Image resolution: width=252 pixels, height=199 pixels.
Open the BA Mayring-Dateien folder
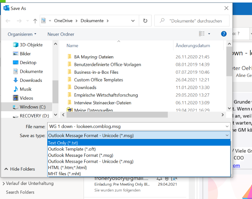[x=94, y=57]
